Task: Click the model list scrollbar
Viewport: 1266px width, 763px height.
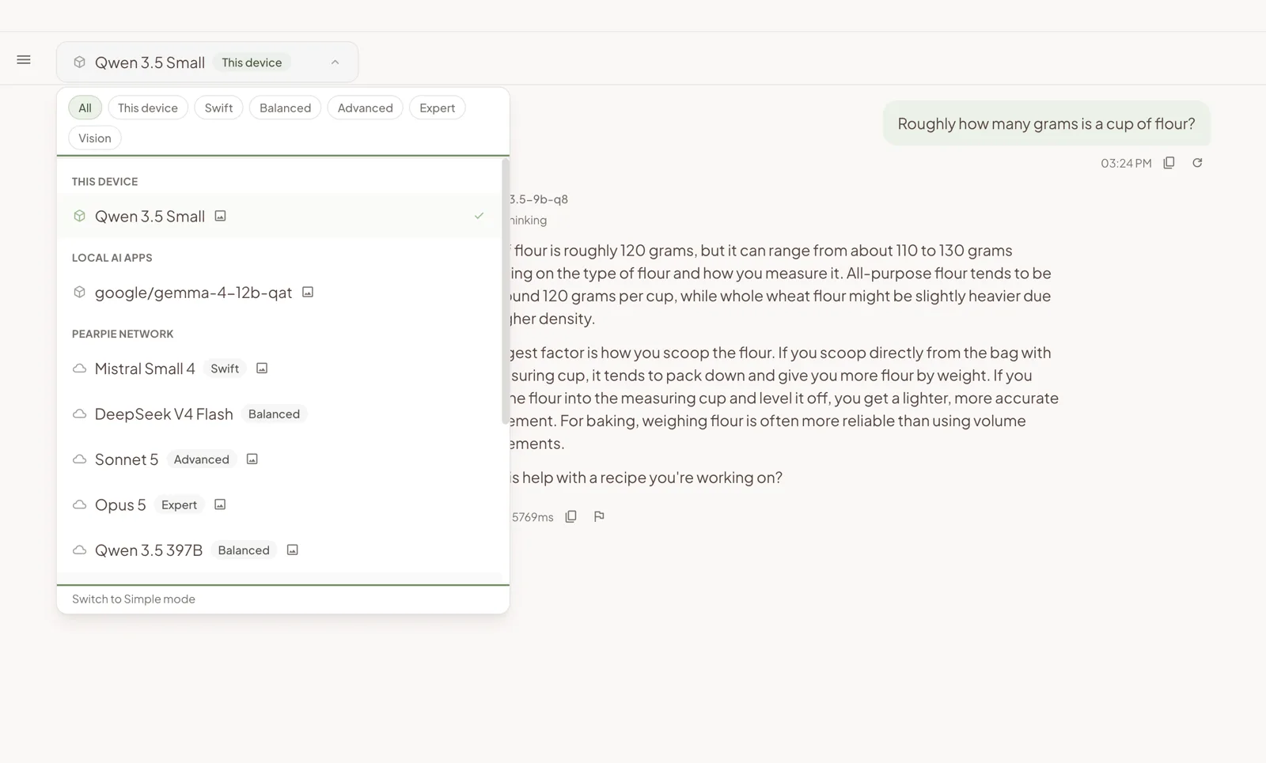Action: [505, 291]
